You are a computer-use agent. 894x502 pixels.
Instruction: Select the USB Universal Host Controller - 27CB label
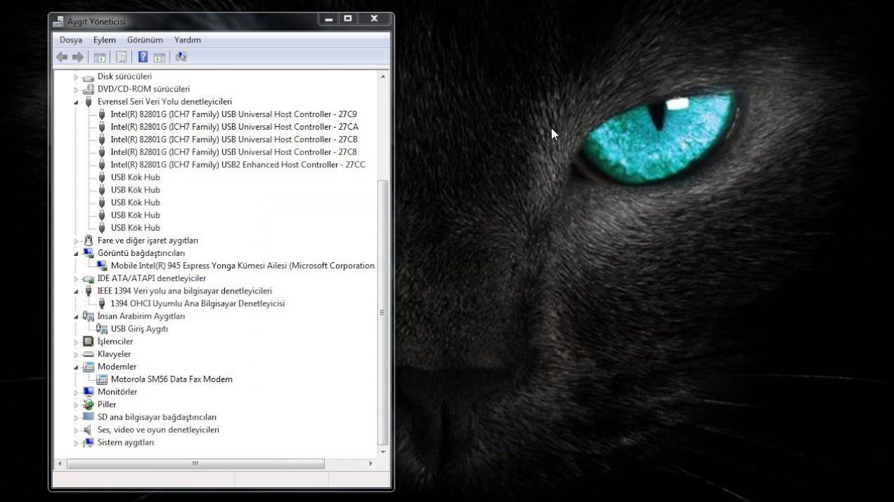pos(234,139)
